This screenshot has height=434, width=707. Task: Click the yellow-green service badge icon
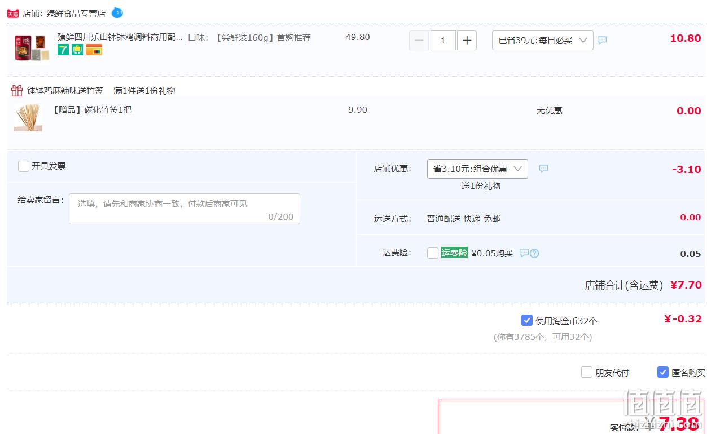tap(77, 50)
